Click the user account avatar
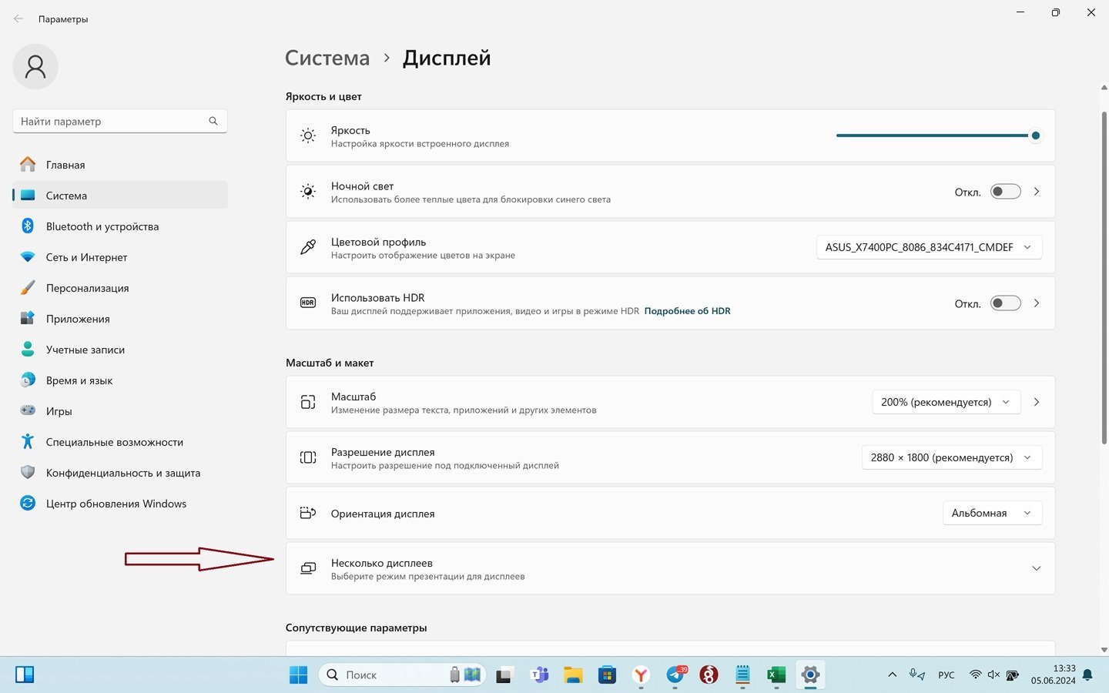This screenshot has width=1109, height=693. [x=35, y=66]
